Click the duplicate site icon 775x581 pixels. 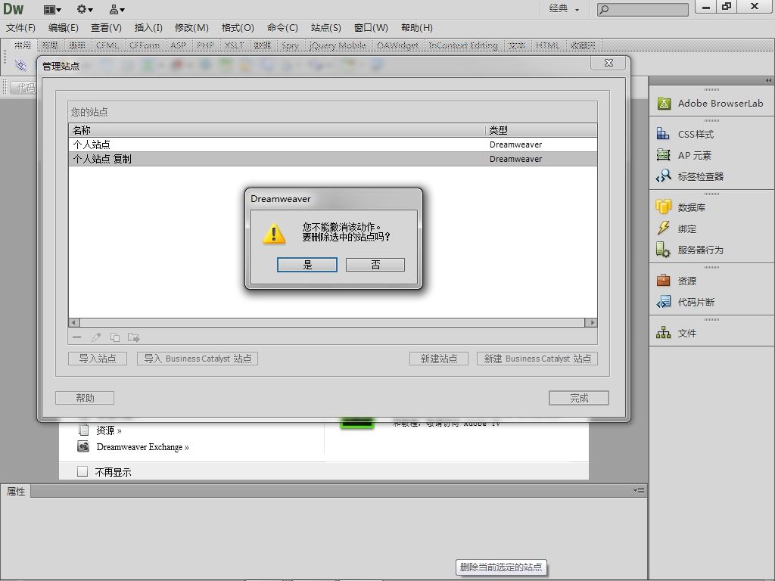pyautogui.click(x=115, y=337)
